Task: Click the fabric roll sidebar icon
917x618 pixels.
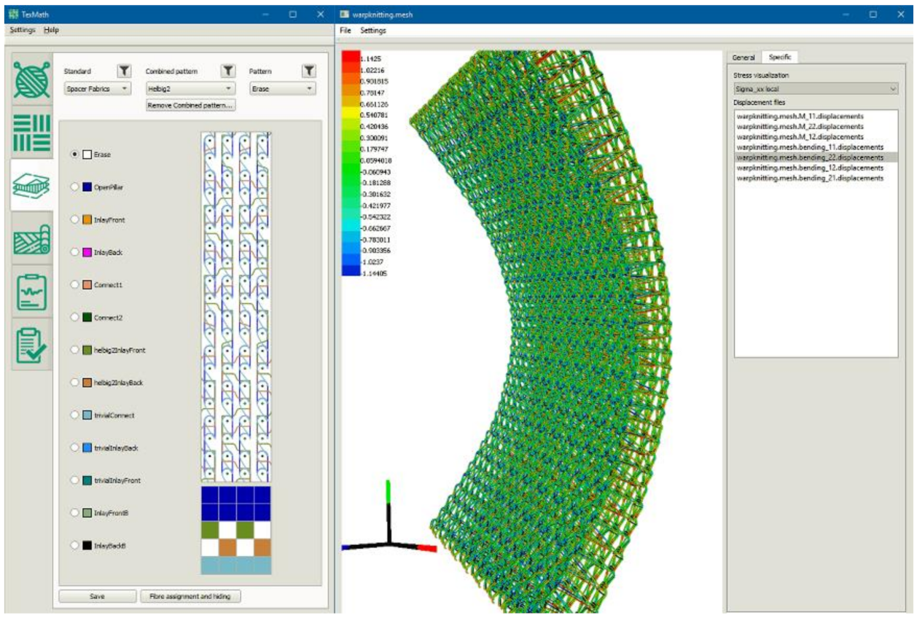Action: 32,239
